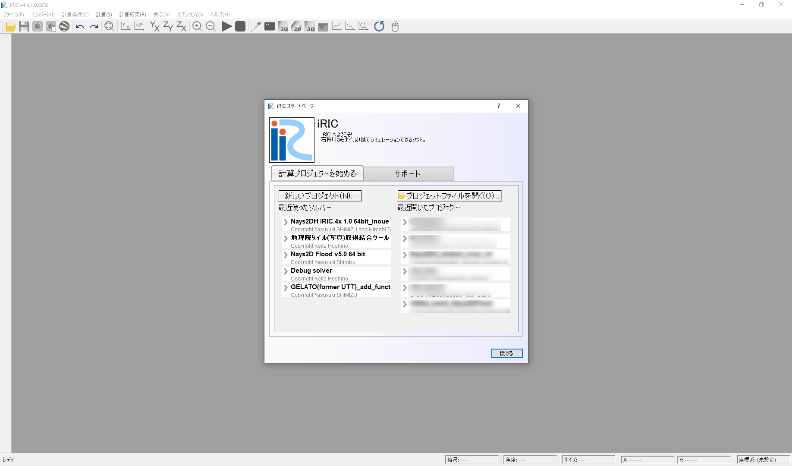This screenshot has width=792, height=466.
Task: Open the 計算(S) menu
Action: 104,15
